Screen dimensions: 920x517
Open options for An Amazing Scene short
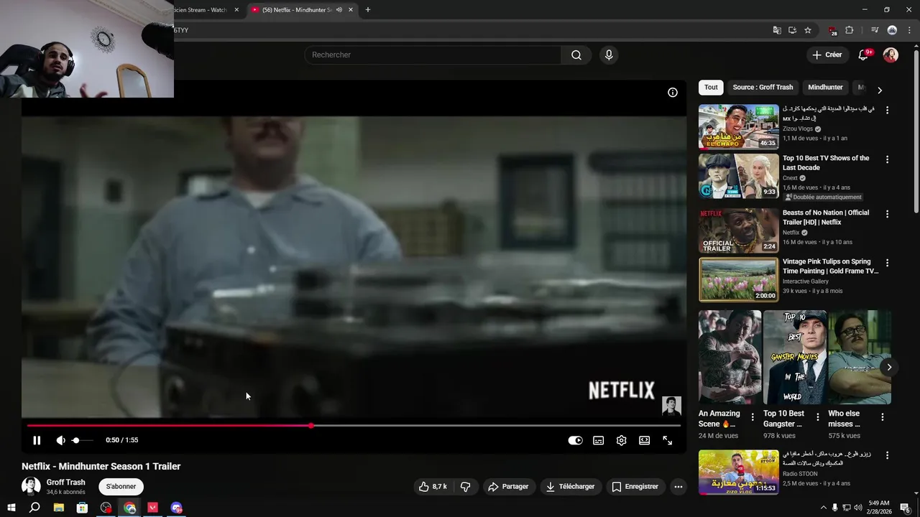pyautogui.click(x=753, y=416)
